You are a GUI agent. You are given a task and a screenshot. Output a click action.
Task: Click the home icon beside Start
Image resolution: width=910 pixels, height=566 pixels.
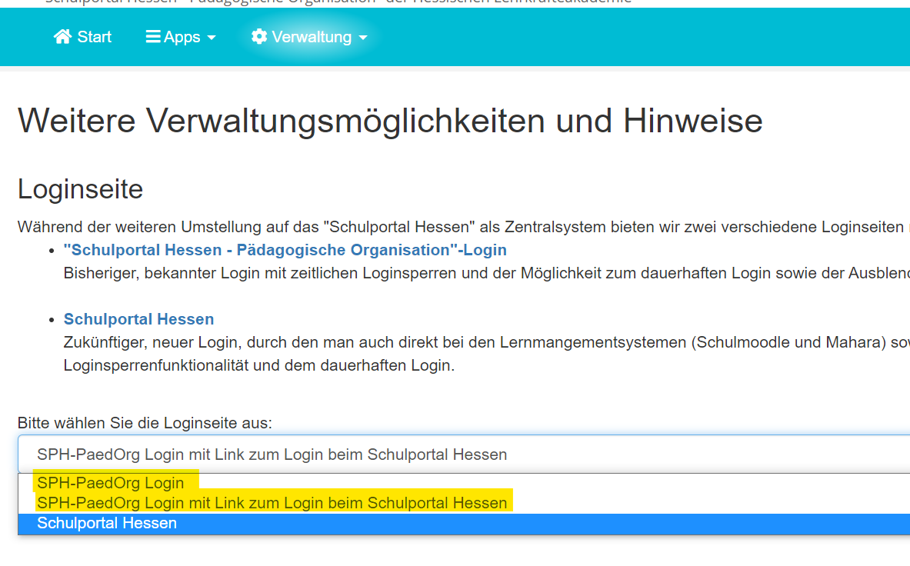pyautogui.click(x=62, y=37)
